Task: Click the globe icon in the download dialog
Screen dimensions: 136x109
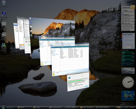Action: 69,78
